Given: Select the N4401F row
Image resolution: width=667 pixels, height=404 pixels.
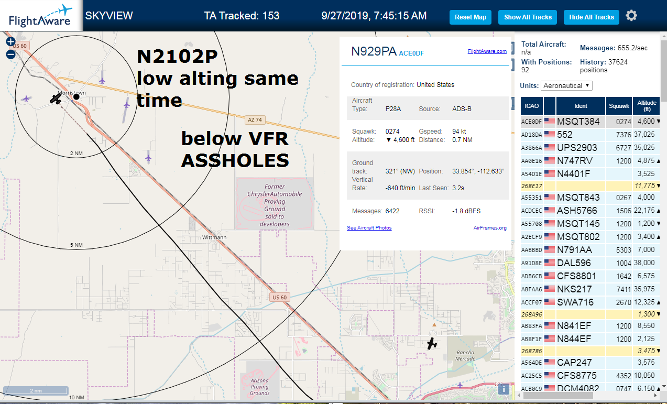Looking at the screenshot, I should pyautogui.click(x=591, y=173).
